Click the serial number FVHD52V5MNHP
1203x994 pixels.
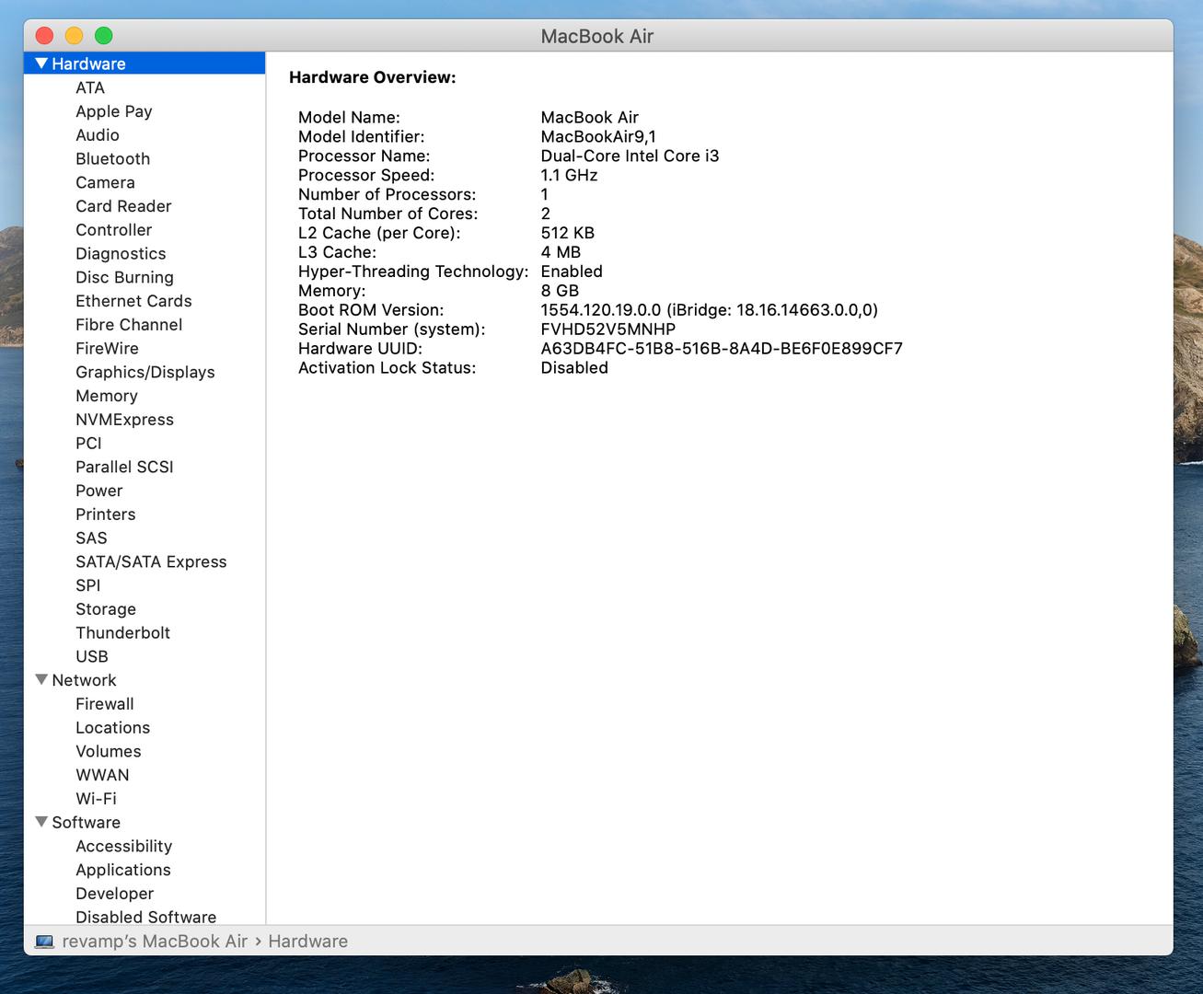pos(607,329)
